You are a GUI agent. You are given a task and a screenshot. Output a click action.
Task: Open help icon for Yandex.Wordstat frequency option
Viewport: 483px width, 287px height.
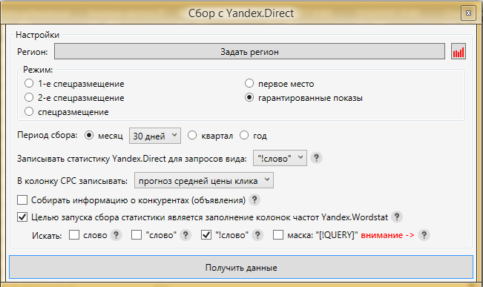(397, 217)
